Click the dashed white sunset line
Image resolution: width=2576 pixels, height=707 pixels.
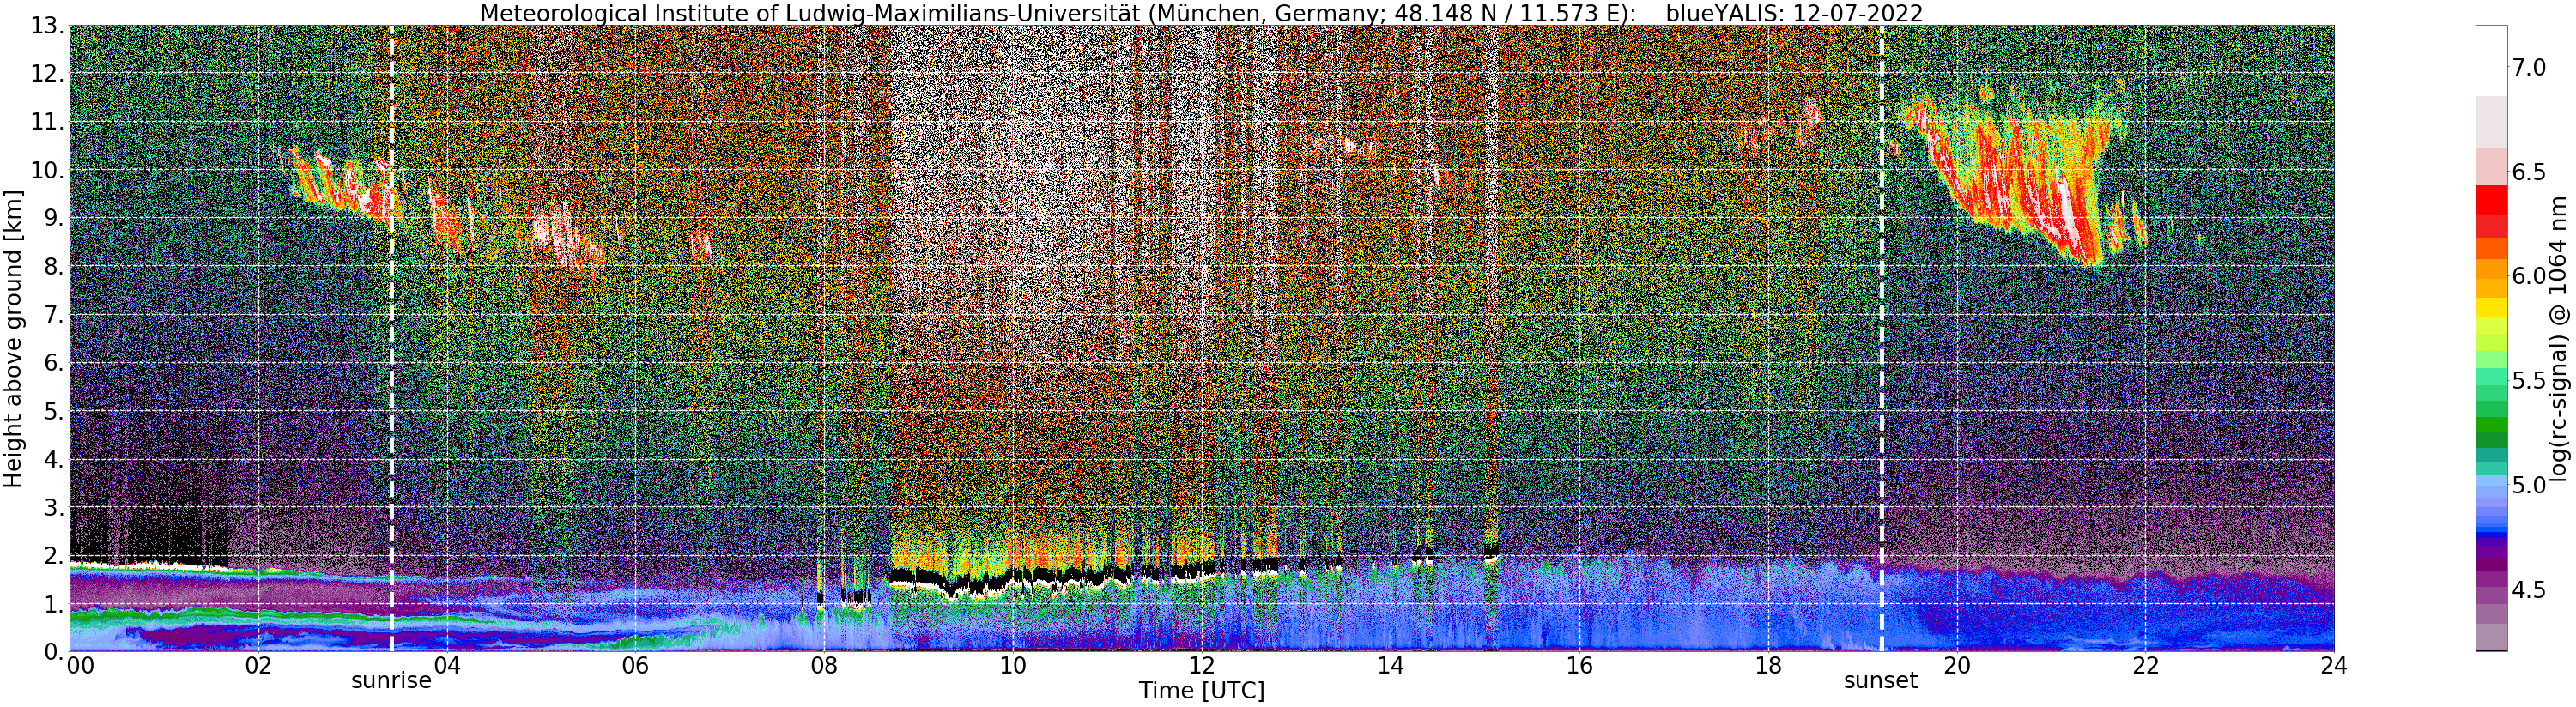pos(1882,339)
